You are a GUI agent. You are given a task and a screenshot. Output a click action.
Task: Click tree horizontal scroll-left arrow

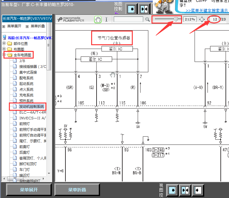click(4, 179)
